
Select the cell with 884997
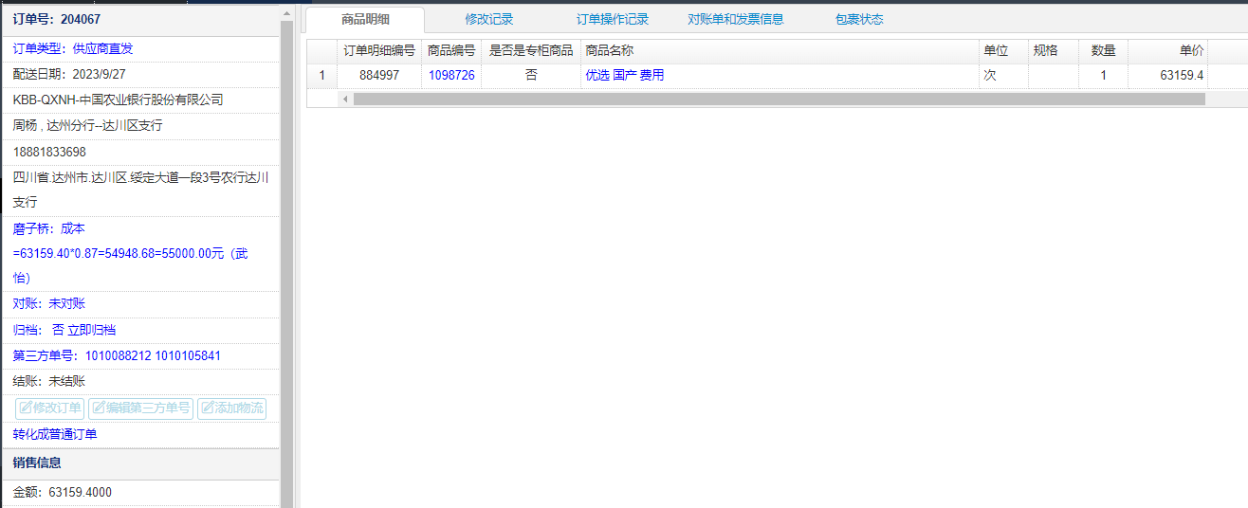tap(379, 75)
